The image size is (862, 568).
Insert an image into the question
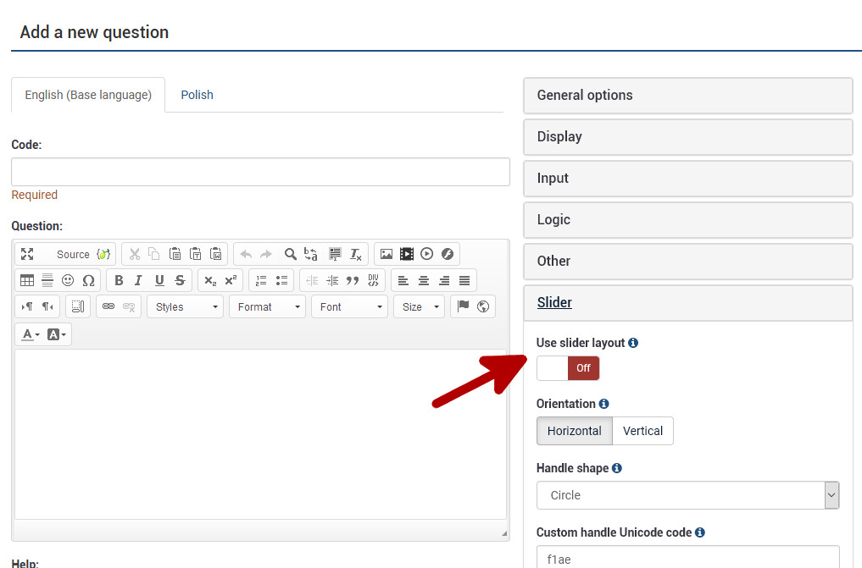tap(387, 254)
